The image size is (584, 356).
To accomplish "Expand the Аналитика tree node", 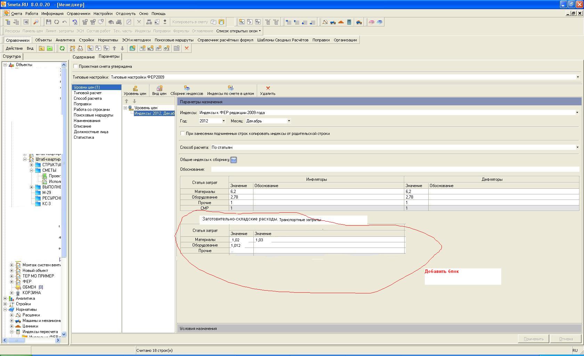I will [5, 298].
